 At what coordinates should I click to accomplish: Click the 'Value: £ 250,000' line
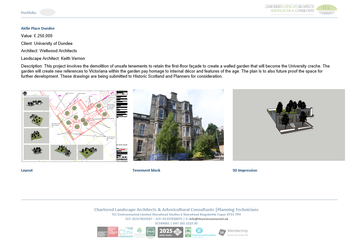click(x=37, y=36)
